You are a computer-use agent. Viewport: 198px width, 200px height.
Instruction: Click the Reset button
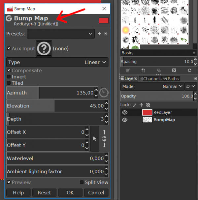pyautogui.click(x=44, y=193)
